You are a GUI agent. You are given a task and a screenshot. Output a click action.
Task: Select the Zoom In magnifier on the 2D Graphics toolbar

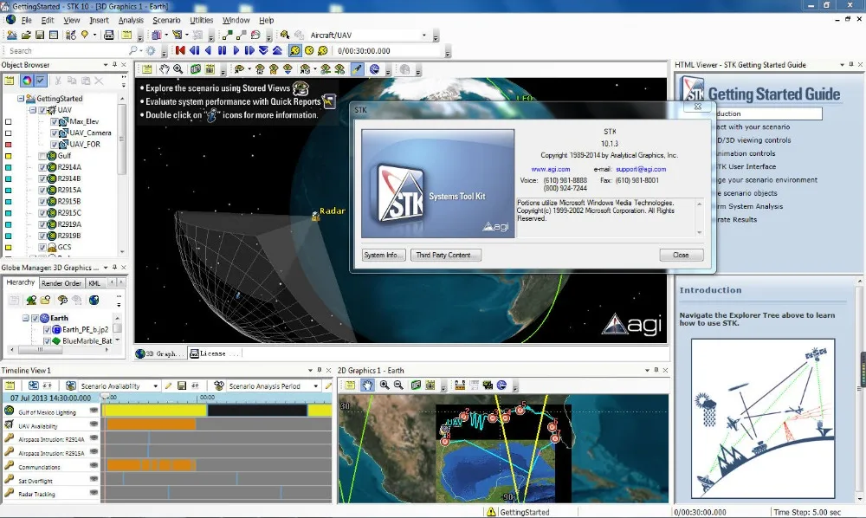tap(385, 385)
